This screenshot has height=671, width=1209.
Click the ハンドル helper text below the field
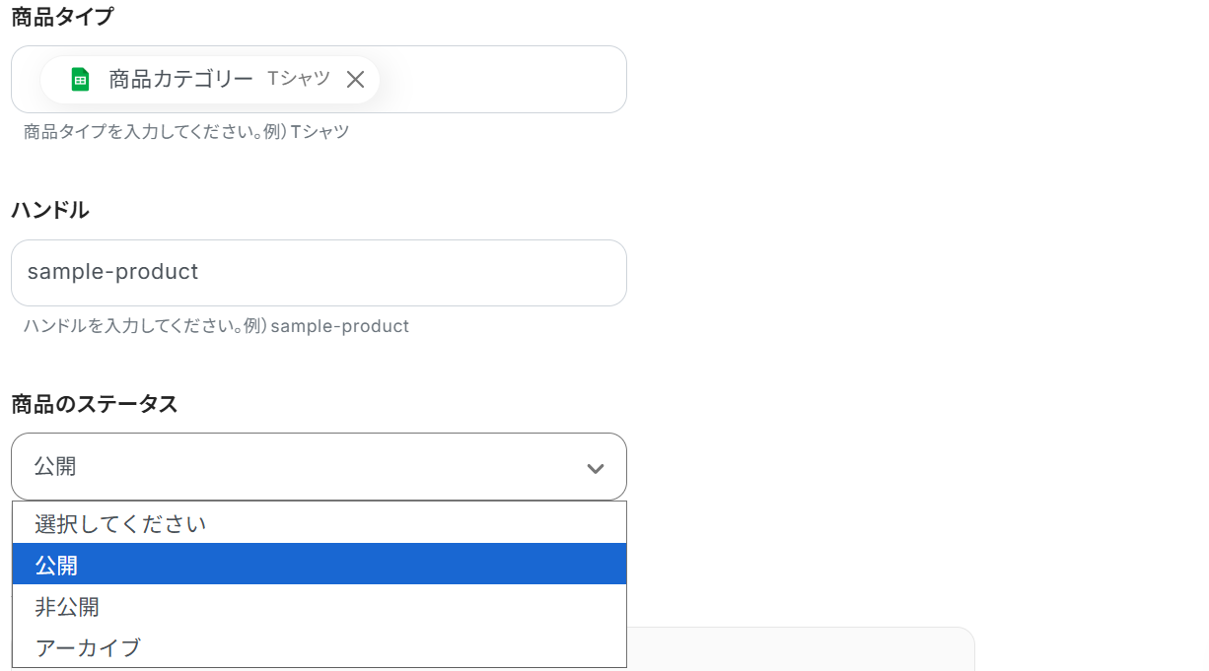[x=216, y=325]
